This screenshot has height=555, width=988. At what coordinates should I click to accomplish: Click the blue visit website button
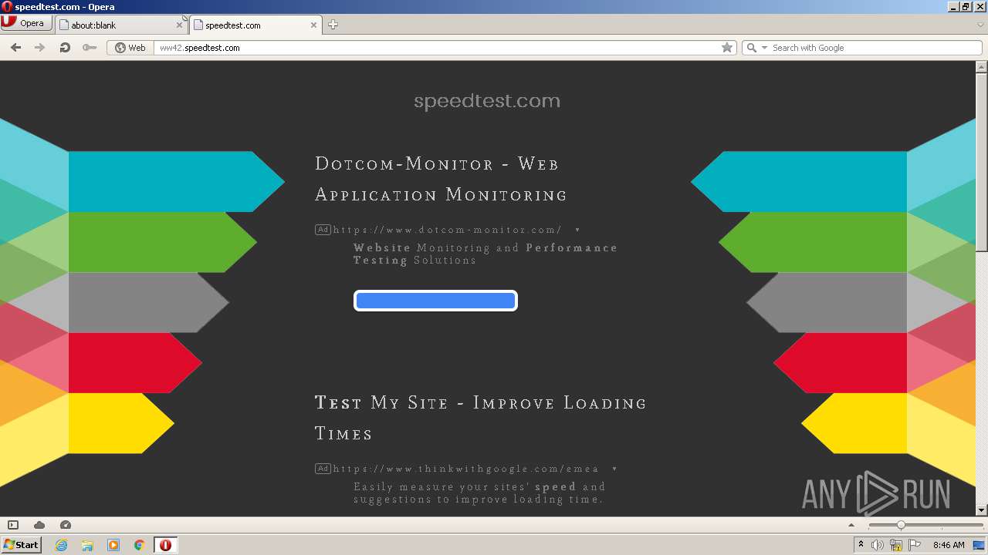point(435,301)
